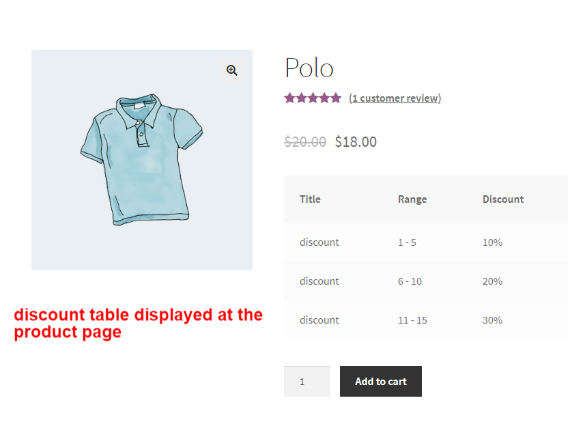Click the 1 - 5 range cell
This screenshot has height=424, width=585.
(x=406, y=242)
